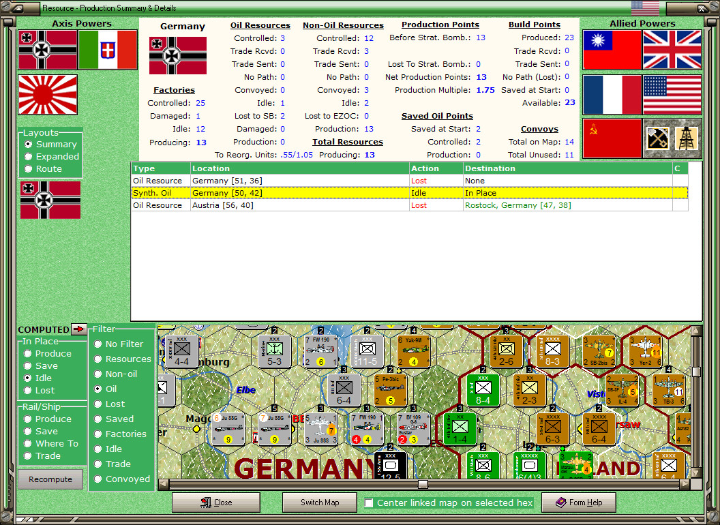Viewport: 720px width, 525px height.
Task: Click the resource pickaxe icon beside the Soviet flag
Action: [657, 137]
